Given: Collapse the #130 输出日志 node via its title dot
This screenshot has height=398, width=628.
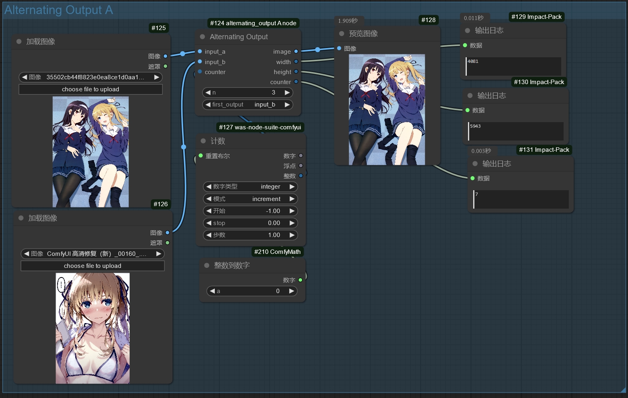Looking at the screenshot, I should click(470, 96).
